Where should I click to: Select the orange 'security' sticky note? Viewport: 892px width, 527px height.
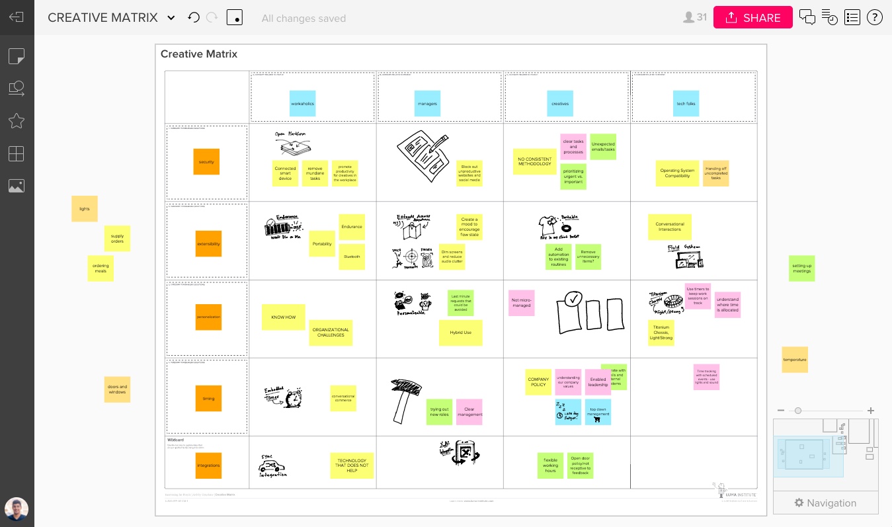coord(206,161)
